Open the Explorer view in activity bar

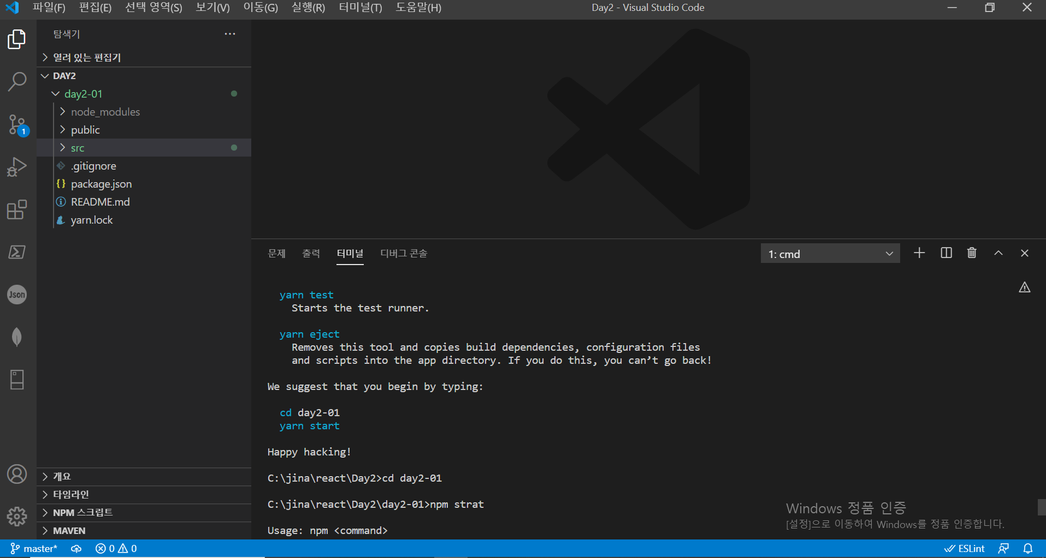(17, 39)
